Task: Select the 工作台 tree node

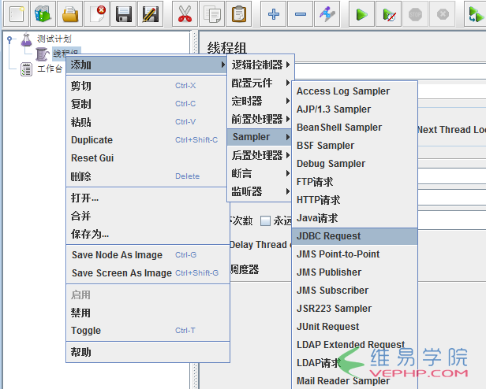Action: 41,69
